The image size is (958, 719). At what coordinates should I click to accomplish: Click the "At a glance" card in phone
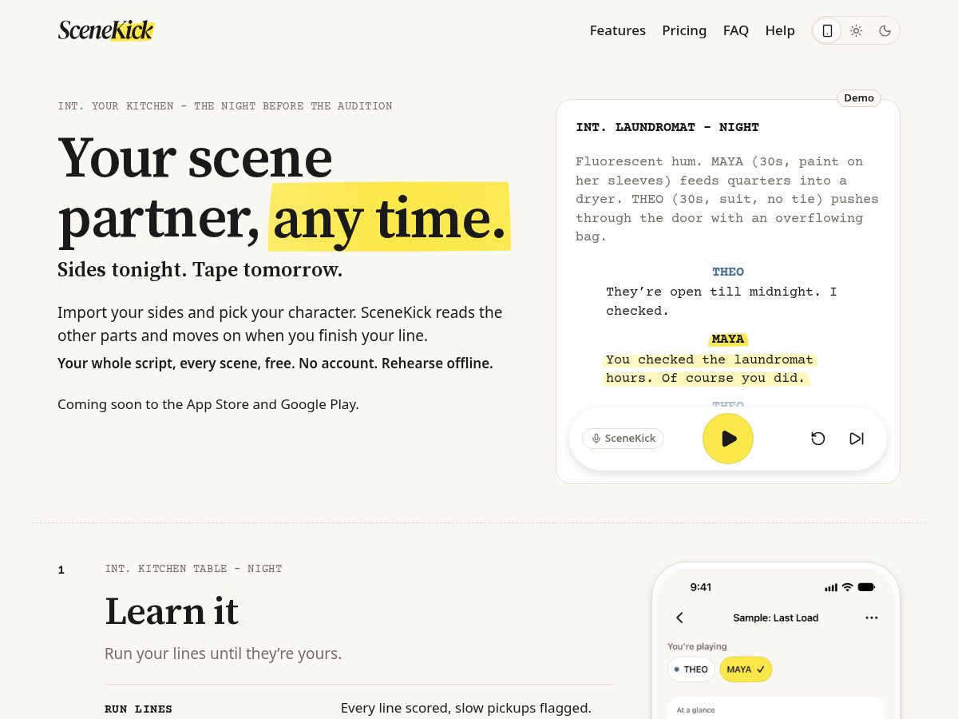776,708
